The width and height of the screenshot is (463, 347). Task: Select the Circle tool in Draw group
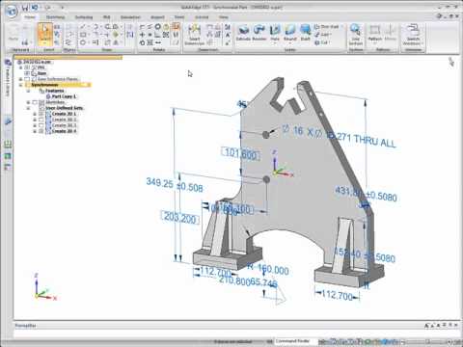83,42
